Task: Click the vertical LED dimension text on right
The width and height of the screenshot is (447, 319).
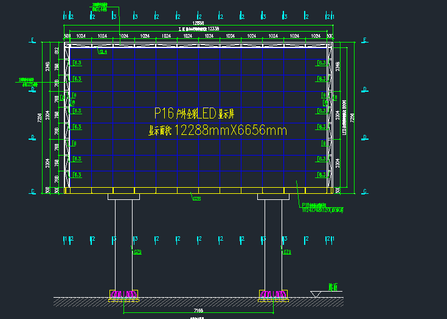Action: click(344, 117)
